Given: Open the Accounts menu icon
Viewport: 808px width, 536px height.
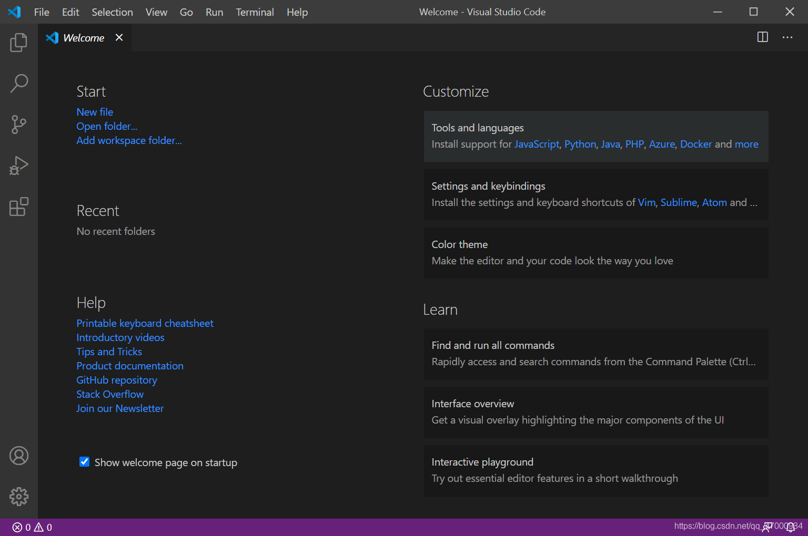Looking at the screenshot, I should (19, 456).
